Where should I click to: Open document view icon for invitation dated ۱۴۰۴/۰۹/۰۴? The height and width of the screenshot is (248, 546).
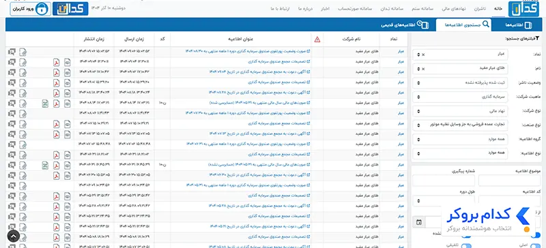click(67, 72)
